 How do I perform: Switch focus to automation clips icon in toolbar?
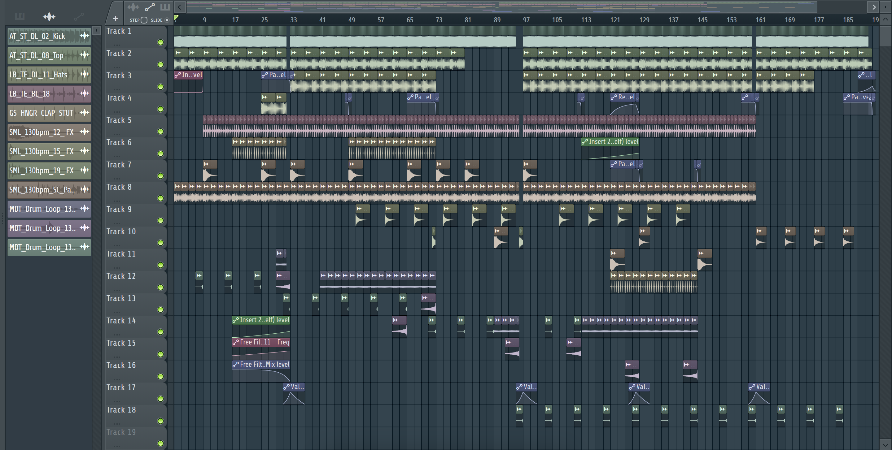click(x=150, y=7)
